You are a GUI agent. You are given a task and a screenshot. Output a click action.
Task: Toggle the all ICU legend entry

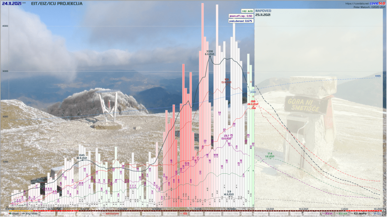coord(377,213)
